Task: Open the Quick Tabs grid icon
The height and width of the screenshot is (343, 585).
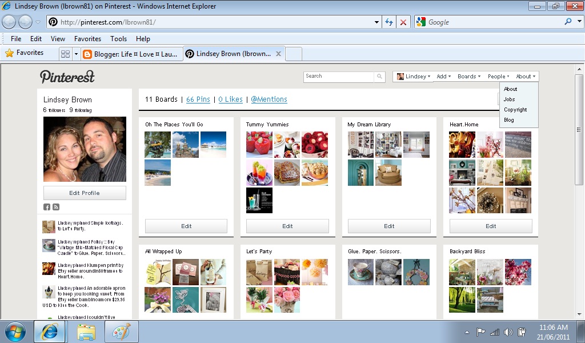Action: click(x=66, y=54)
